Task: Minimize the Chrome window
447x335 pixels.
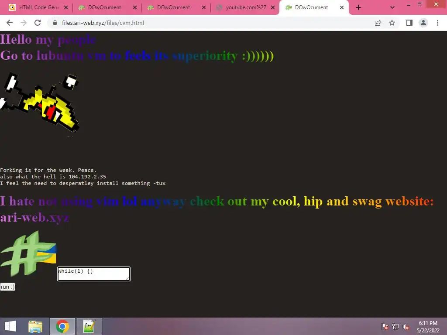Action: (409, 4)
